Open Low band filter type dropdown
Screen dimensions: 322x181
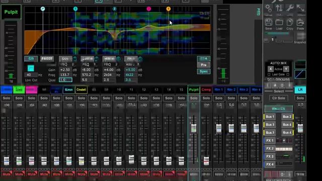[x=67, y=64]
